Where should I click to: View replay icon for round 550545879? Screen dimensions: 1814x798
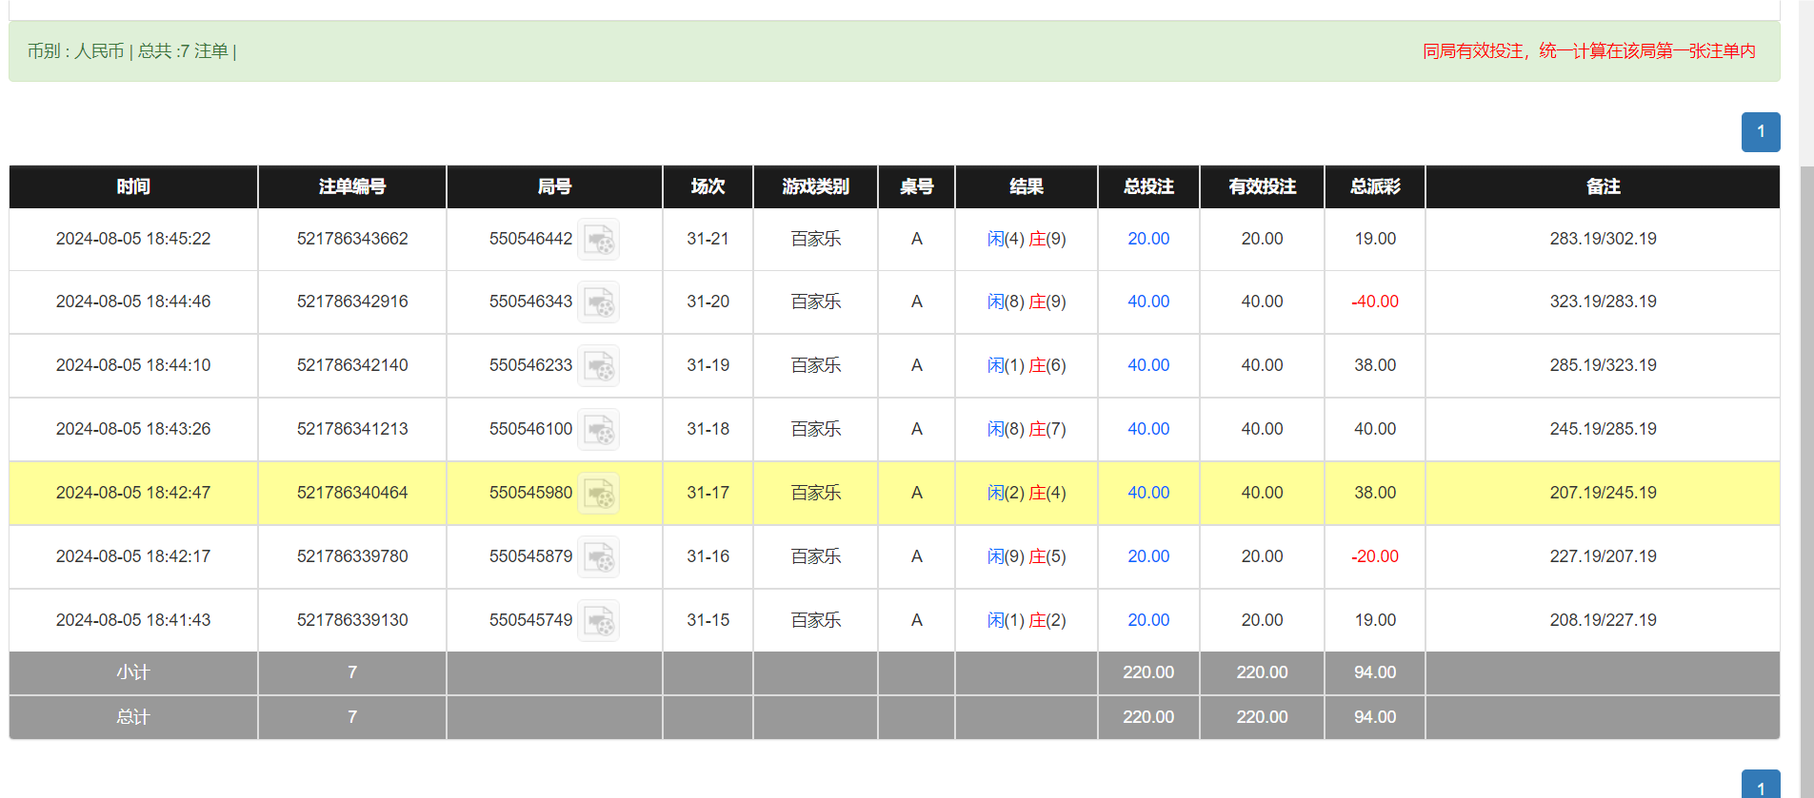click(x=599, y=557)
